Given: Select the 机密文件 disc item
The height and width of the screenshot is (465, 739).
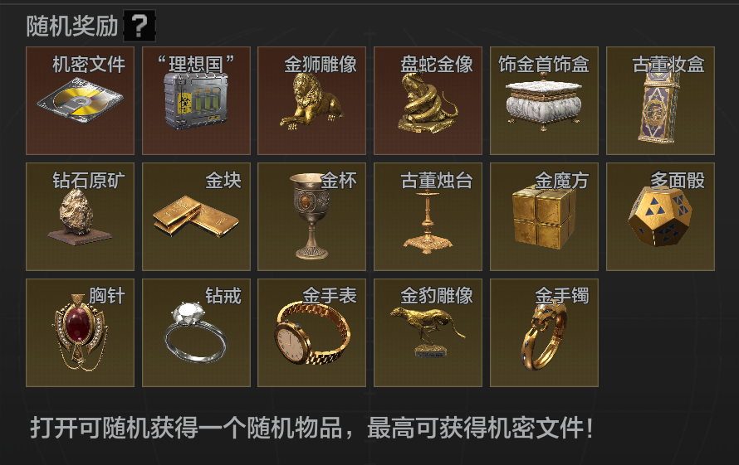Looking at the screenshot, I should (80, 101).
